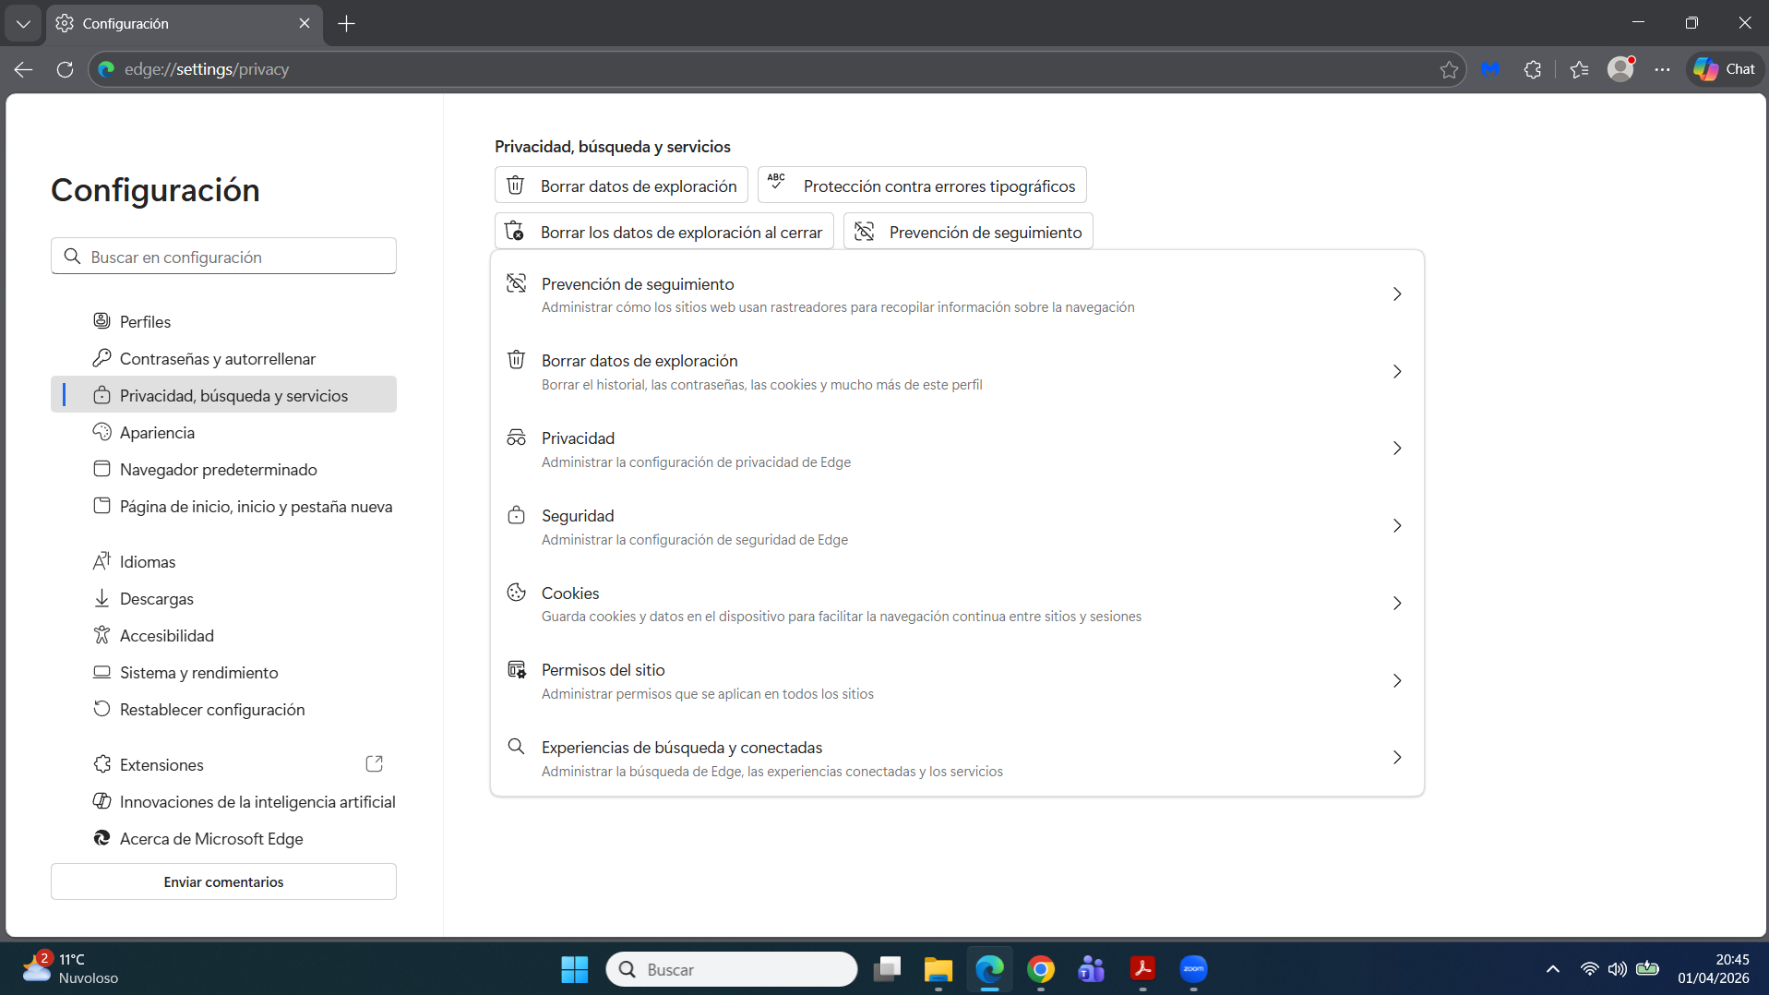Open the Favorites list icon

tap(1579, 69)
